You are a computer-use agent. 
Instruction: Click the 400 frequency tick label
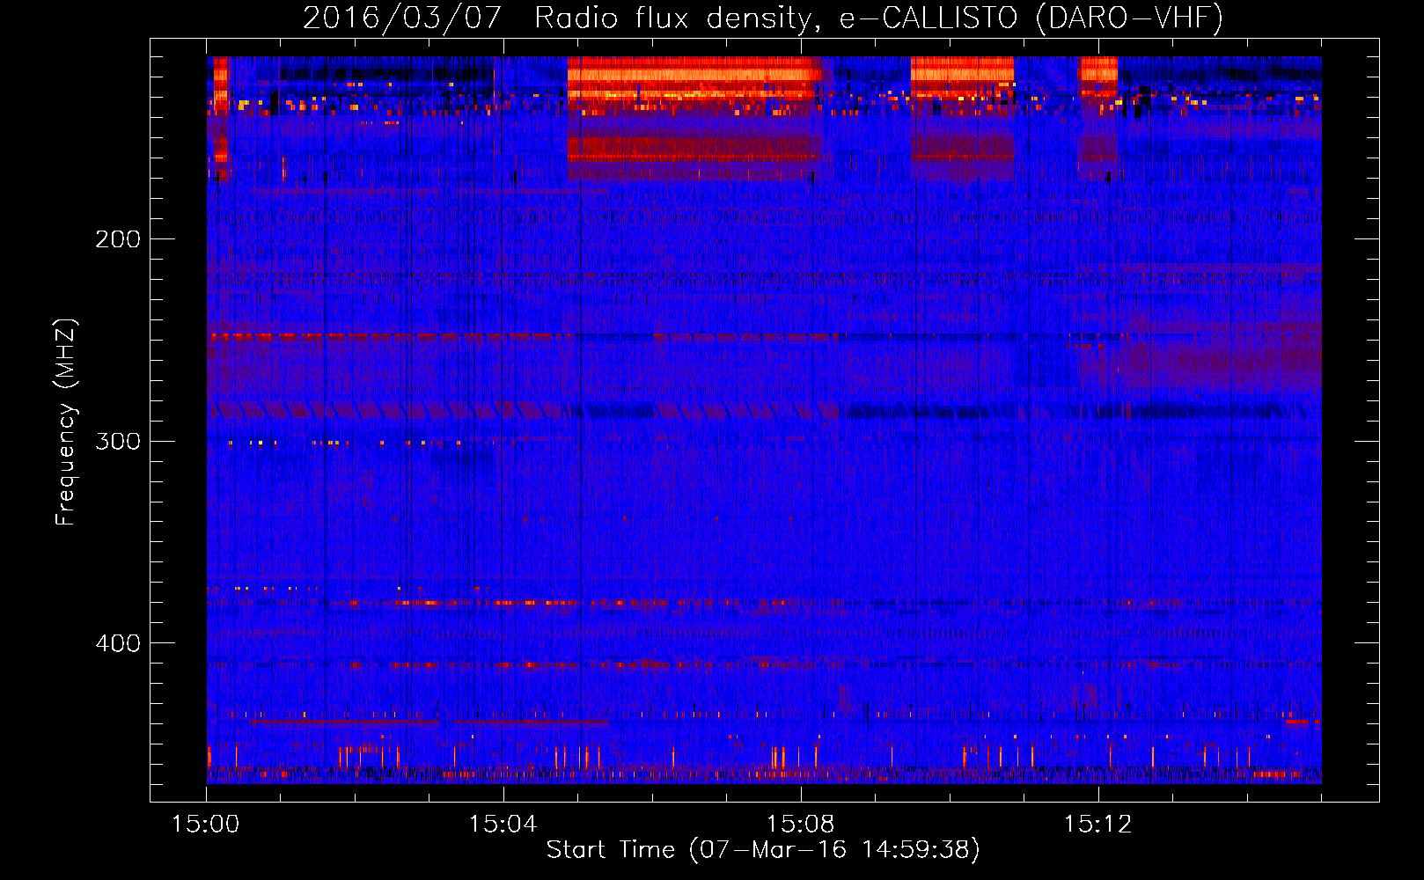pyautogui.click(x=118, y=643)
